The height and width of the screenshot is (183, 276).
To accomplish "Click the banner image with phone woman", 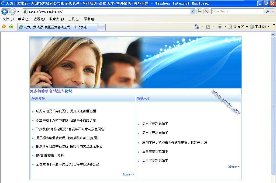I will click(135, 62).
